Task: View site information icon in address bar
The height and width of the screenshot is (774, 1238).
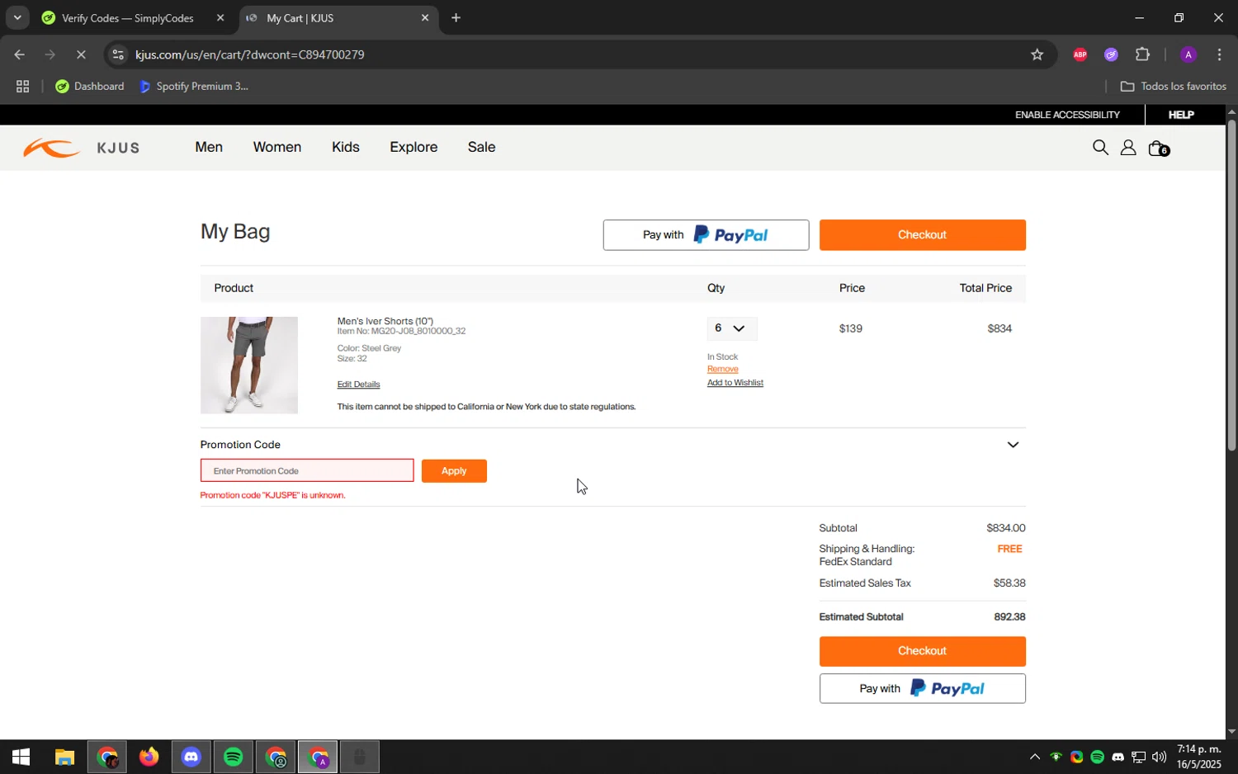Action: (x=118, y=54)
